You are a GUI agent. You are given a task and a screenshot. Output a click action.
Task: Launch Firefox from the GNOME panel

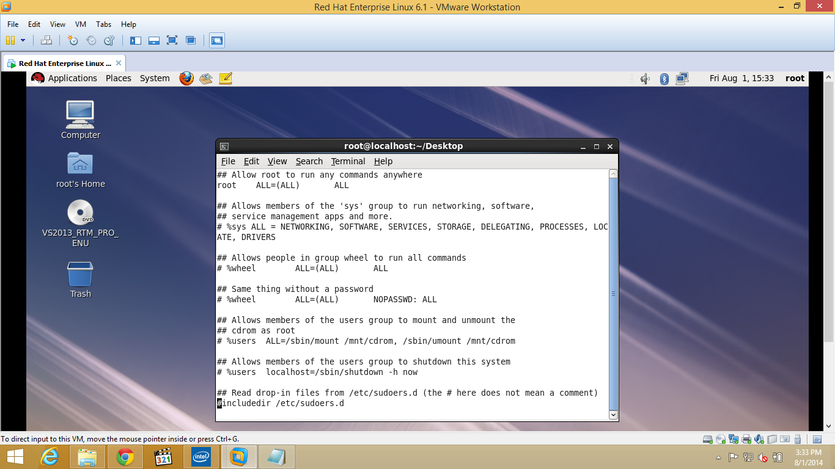coord(186,78)
